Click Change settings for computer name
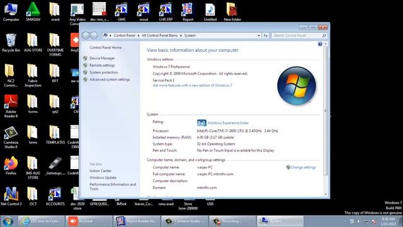Screen dimensions: 403x227 tap(303, 167)
